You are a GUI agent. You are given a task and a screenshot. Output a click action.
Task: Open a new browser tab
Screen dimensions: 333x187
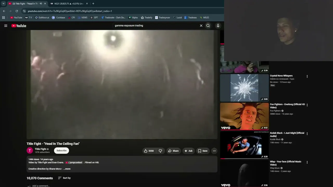point(93,4)
